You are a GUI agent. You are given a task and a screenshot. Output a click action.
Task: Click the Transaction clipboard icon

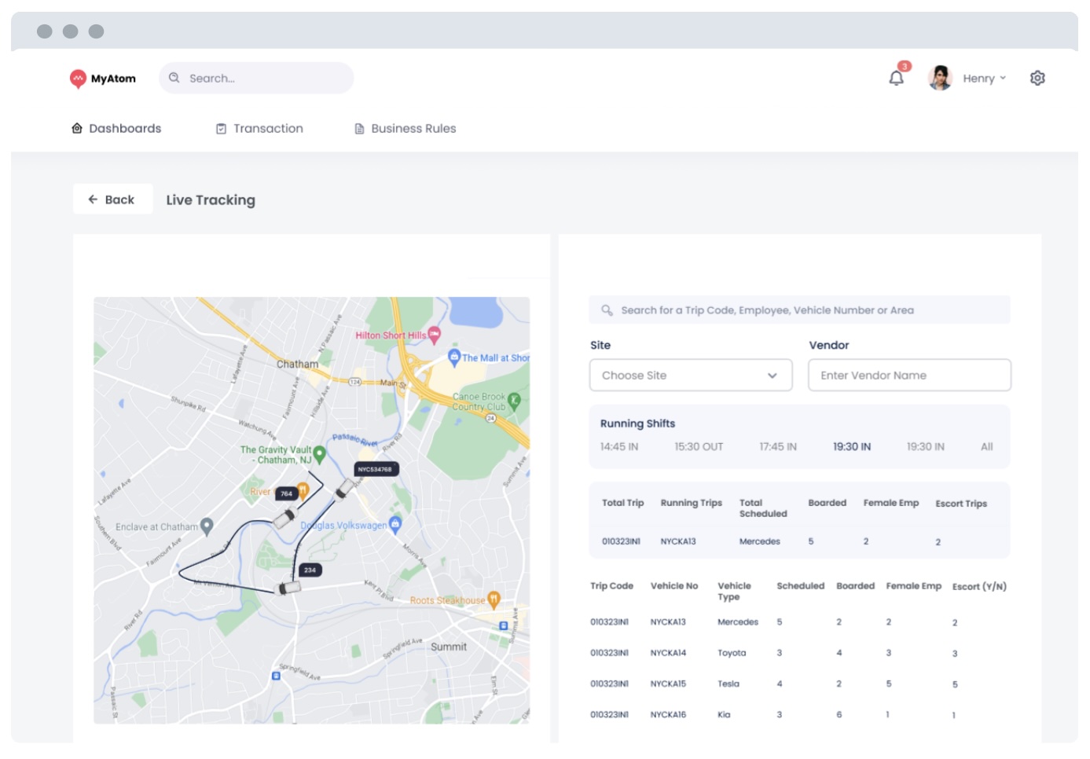(x=222, y=129)
